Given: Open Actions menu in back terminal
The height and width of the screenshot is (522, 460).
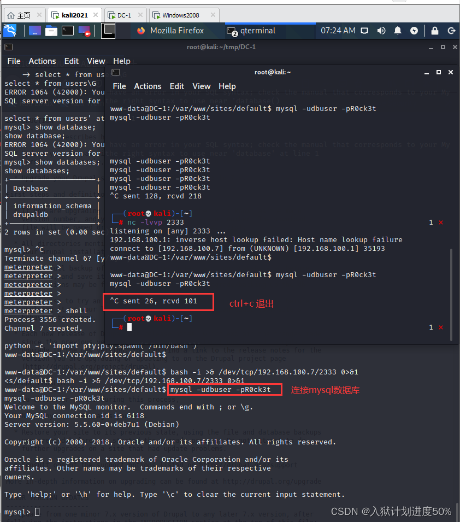Looking at the screenshot, I should pyautogui.click(x=42, y=61).
